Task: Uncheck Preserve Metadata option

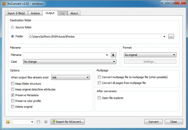Action: [x=13, y=95]
